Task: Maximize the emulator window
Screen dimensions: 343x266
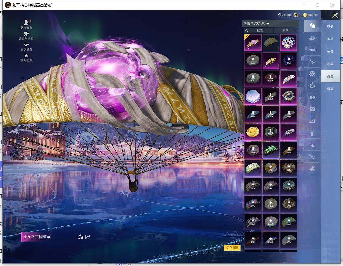Action: point(318,5)
